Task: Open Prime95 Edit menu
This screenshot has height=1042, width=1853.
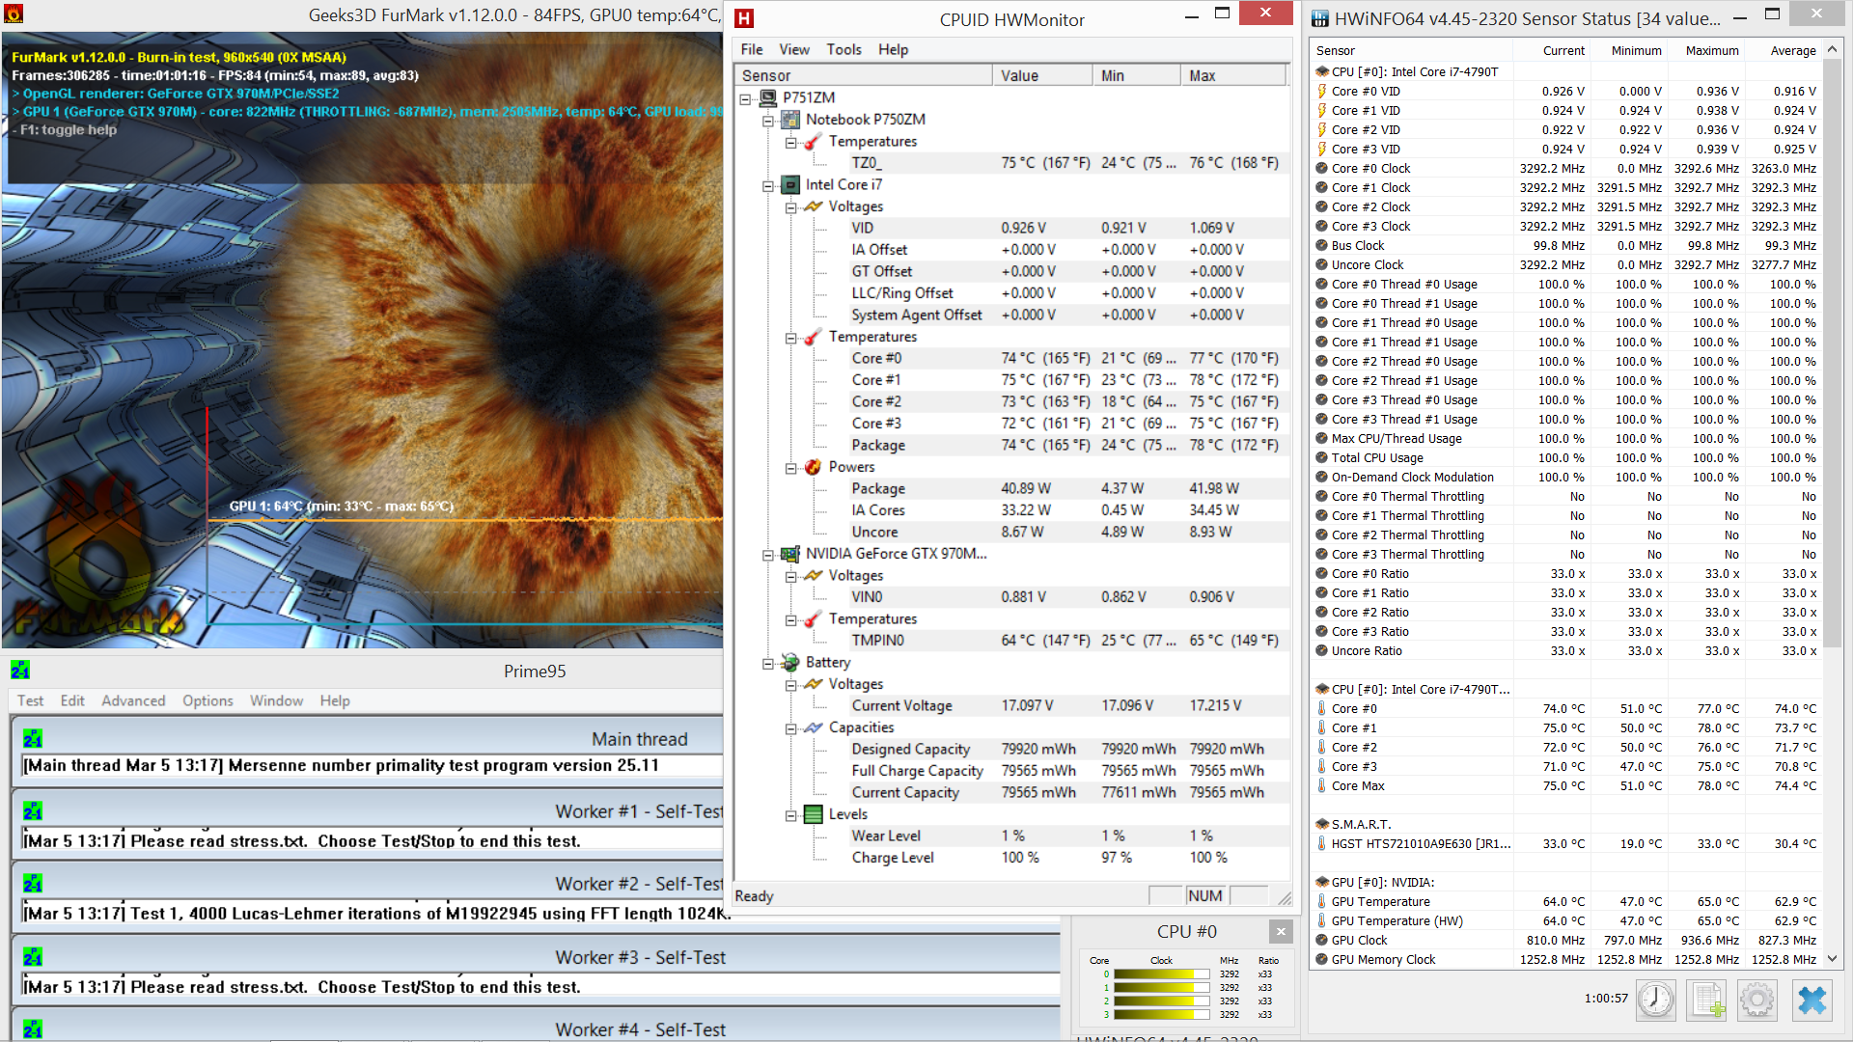Action: [72, 700]
